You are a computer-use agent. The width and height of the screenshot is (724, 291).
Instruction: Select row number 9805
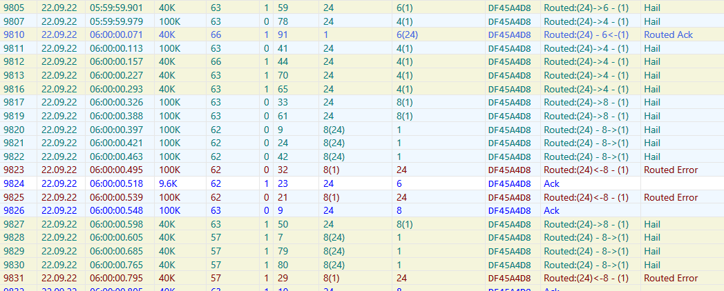12,8
